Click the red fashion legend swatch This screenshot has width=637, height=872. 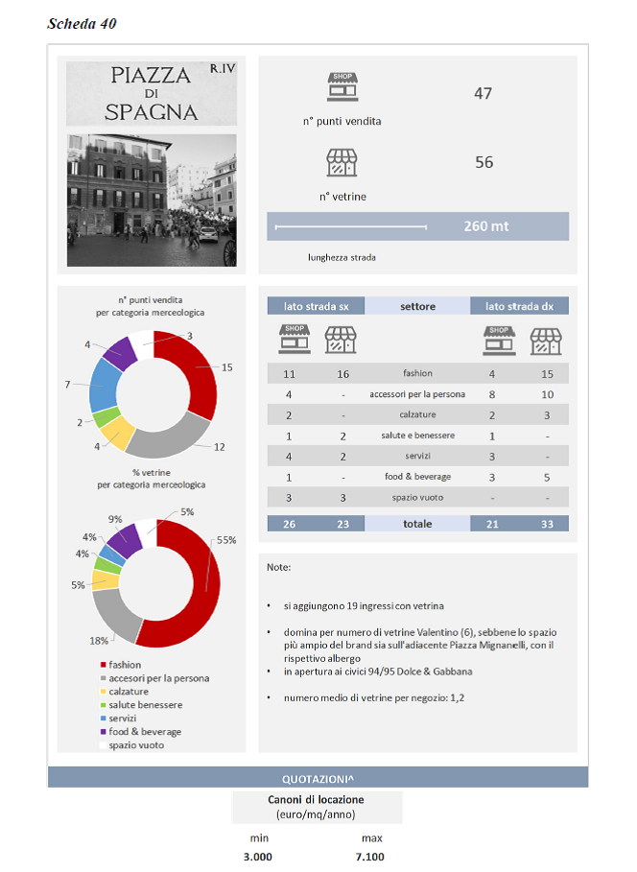pos(103,665)
